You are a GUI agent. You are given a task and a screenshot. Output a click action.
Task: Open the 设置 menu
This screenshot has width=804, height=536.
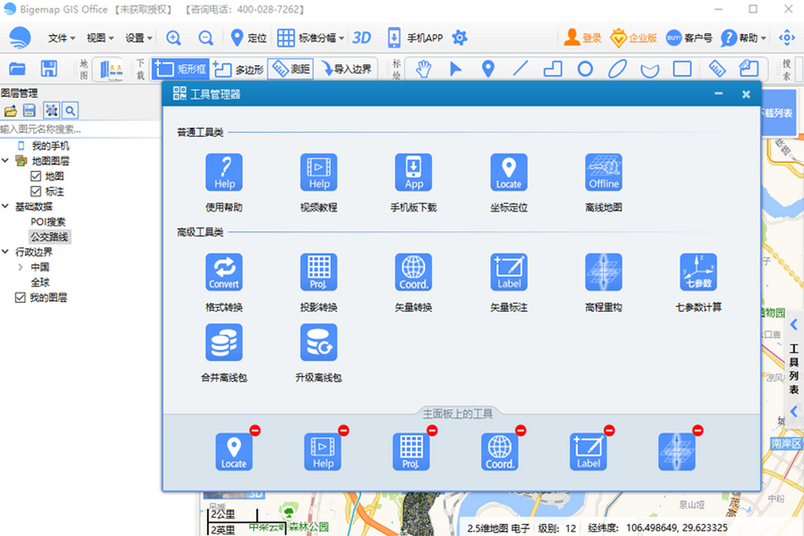(136, 38)
